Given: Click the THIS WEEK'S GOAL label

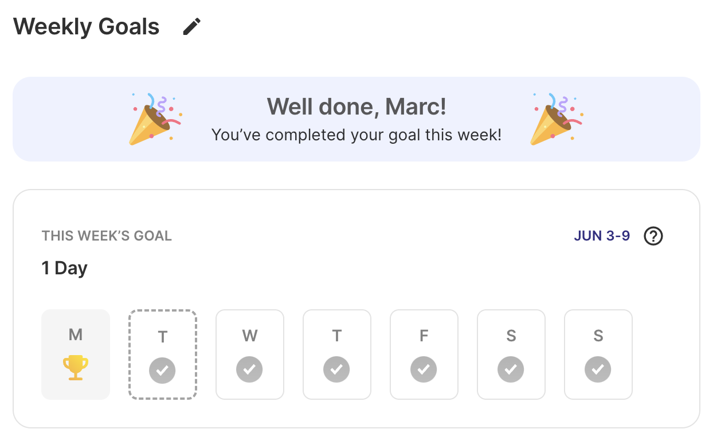Looking at the screenshot, I should click(107, 236).
